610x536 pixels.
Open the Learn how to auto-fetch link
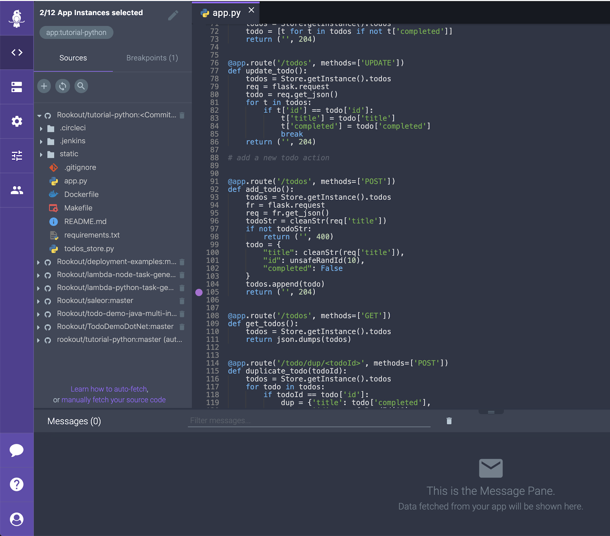[x=109, y=389]
